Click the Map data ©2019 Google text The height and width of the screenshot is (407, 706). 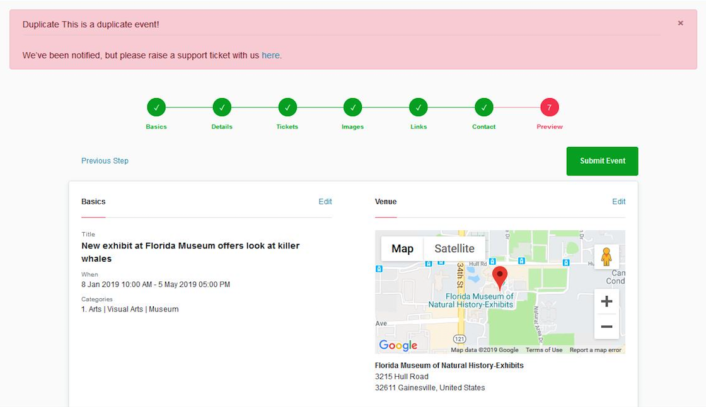pyautogui.click(x=485, y=350)
